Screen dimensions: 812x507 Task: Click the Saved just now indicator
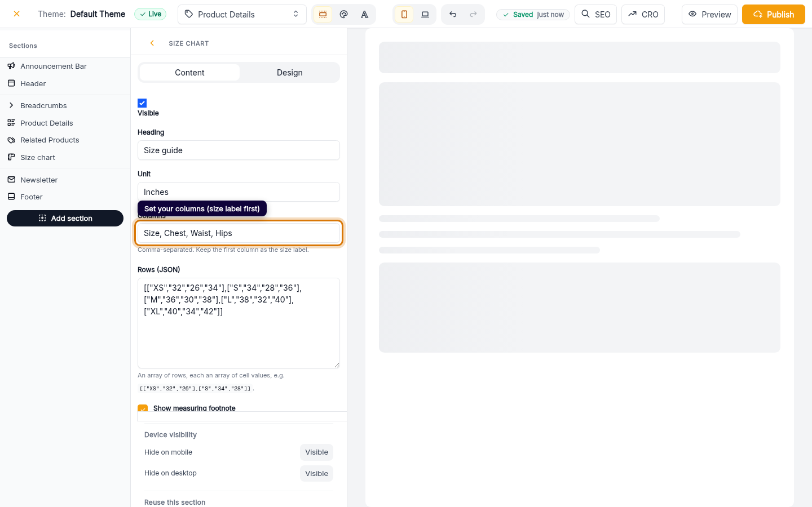533,14
